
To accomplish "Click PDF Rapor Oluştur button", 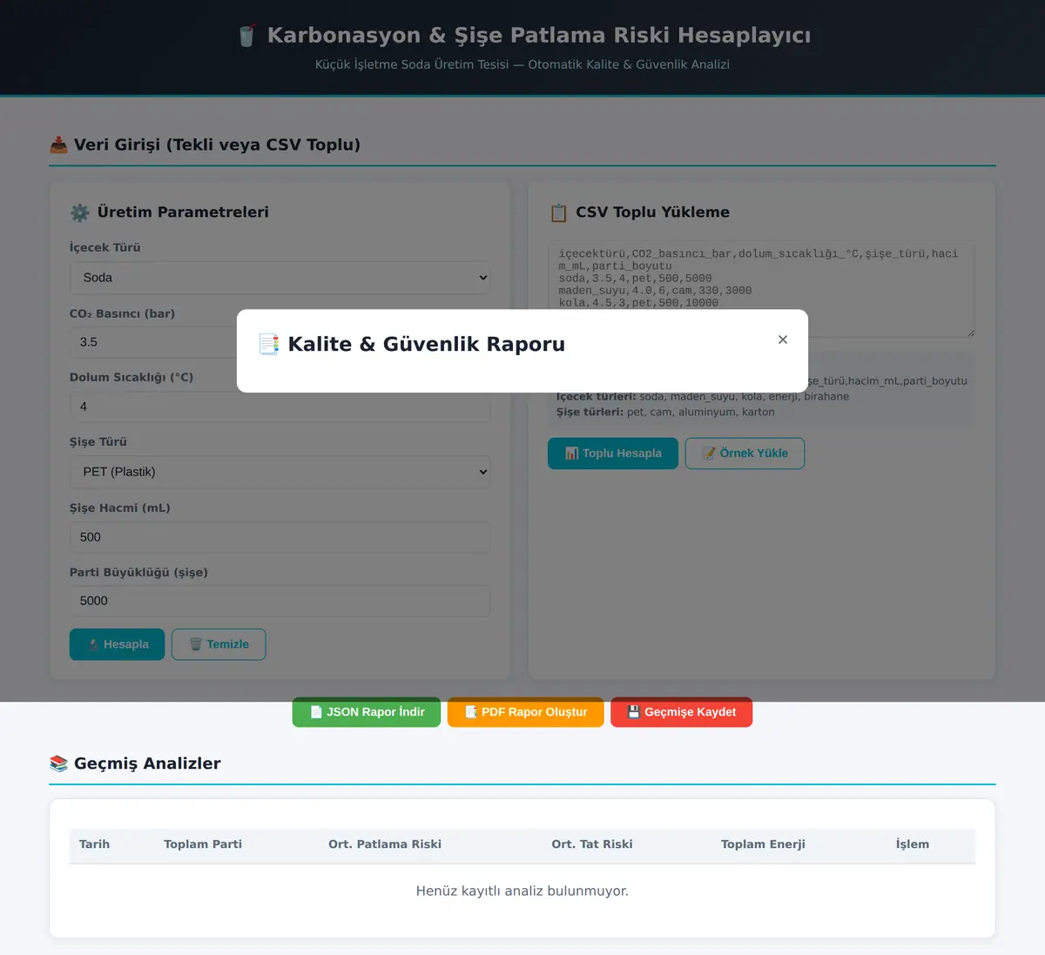I will click(x=526, y=712).
